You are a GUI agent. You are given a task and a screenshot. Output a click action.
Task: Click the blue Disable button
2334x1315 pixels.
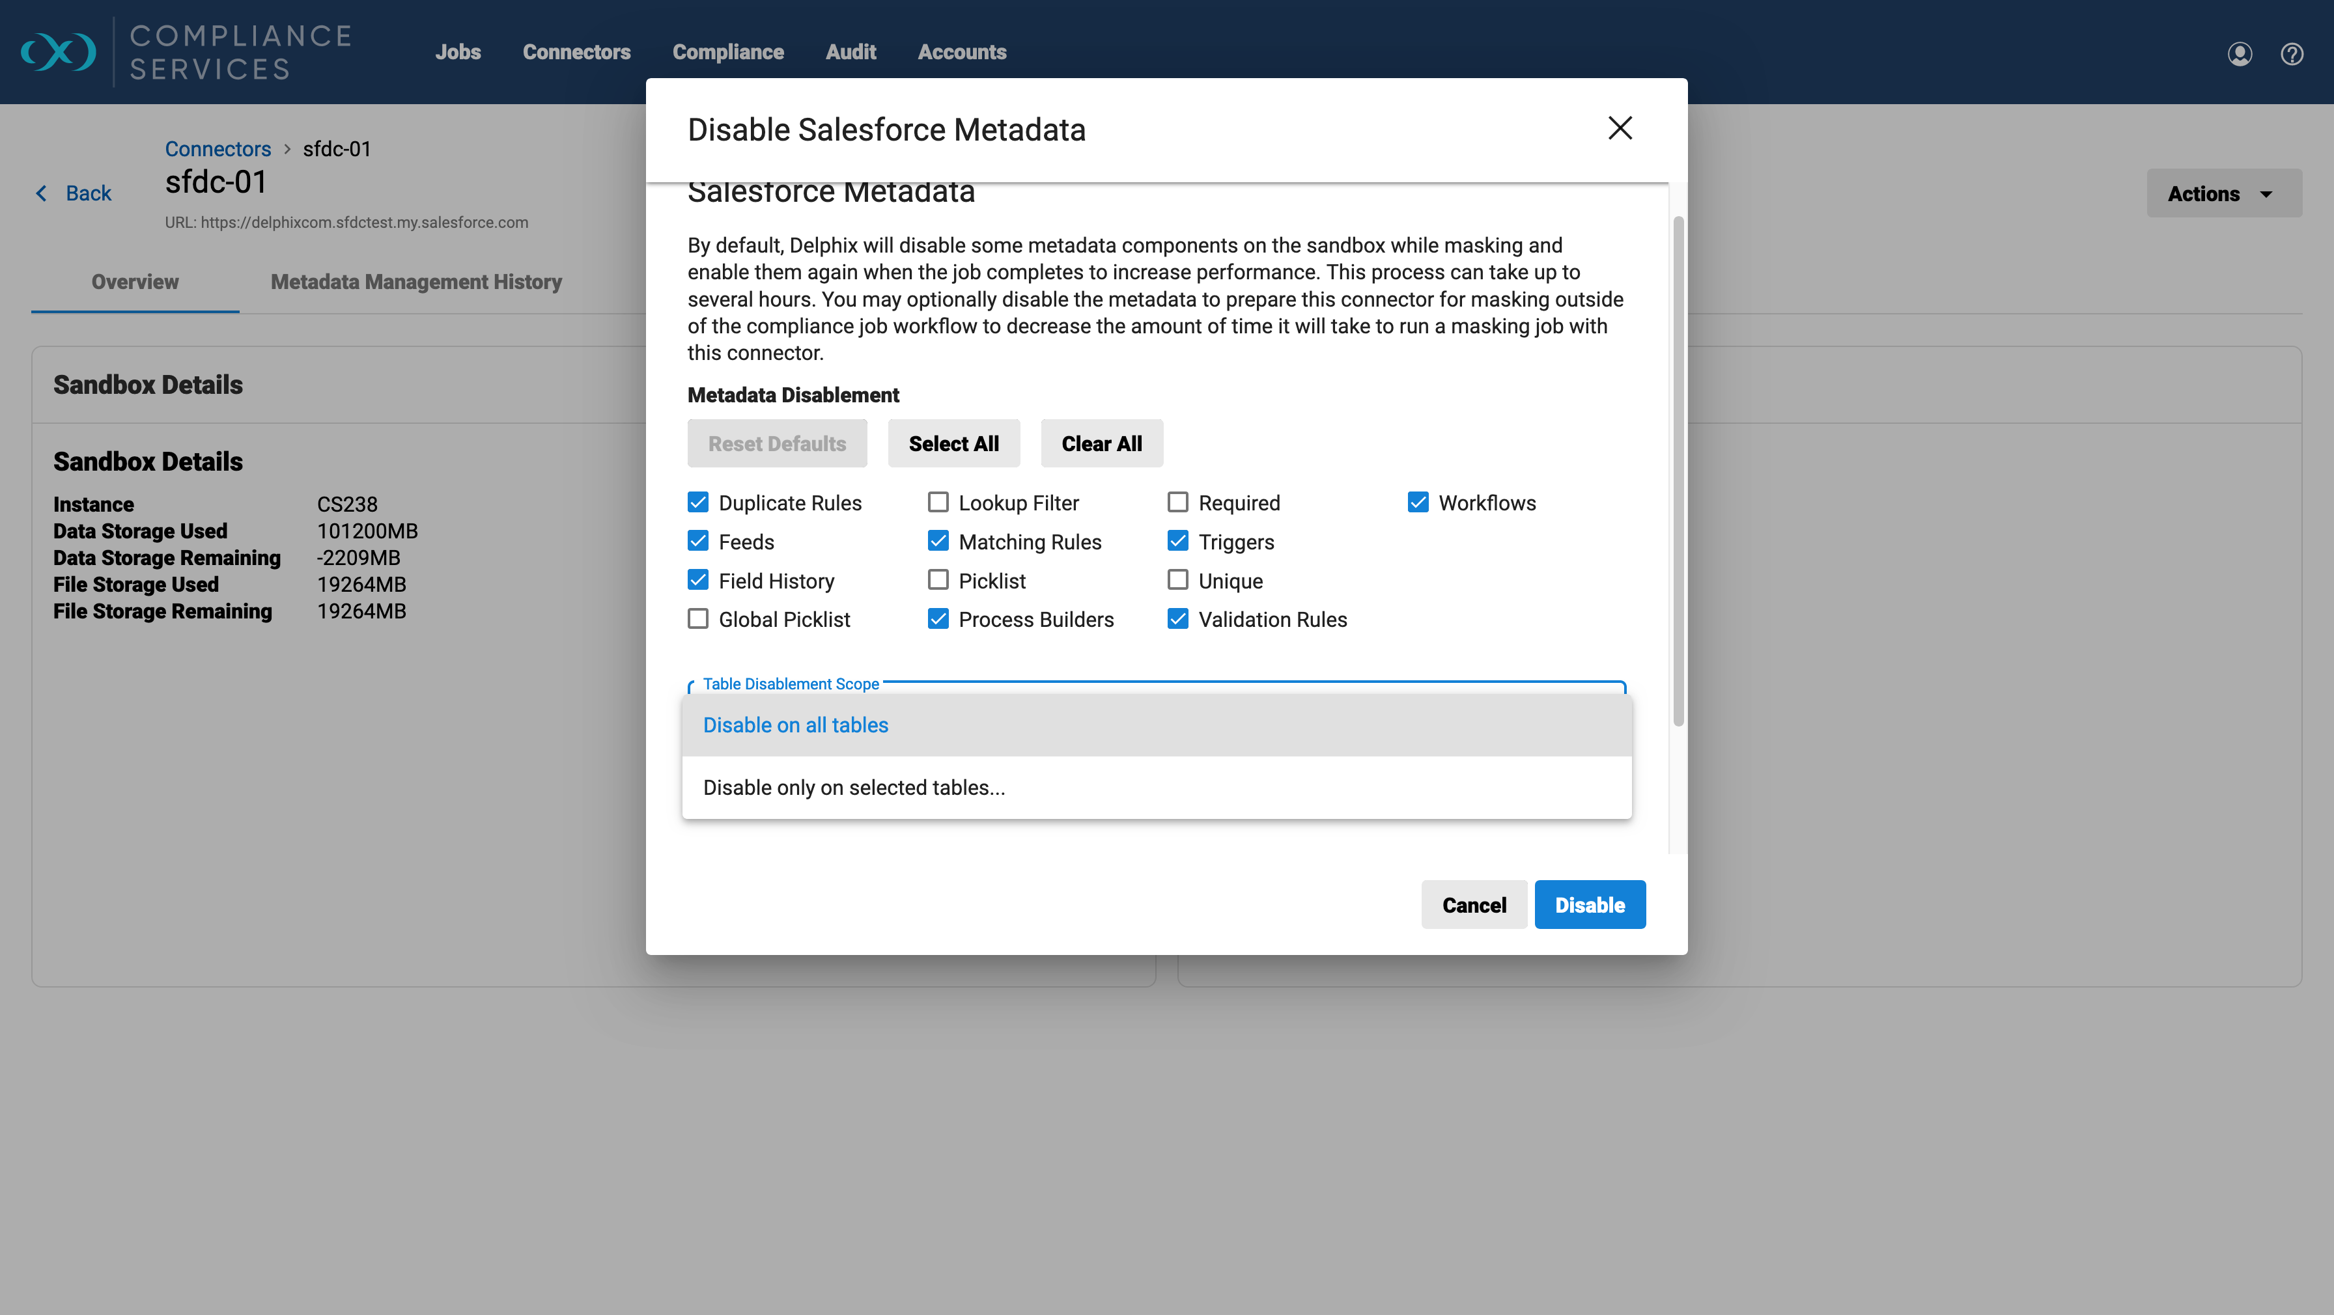[x=1589, y=905]
